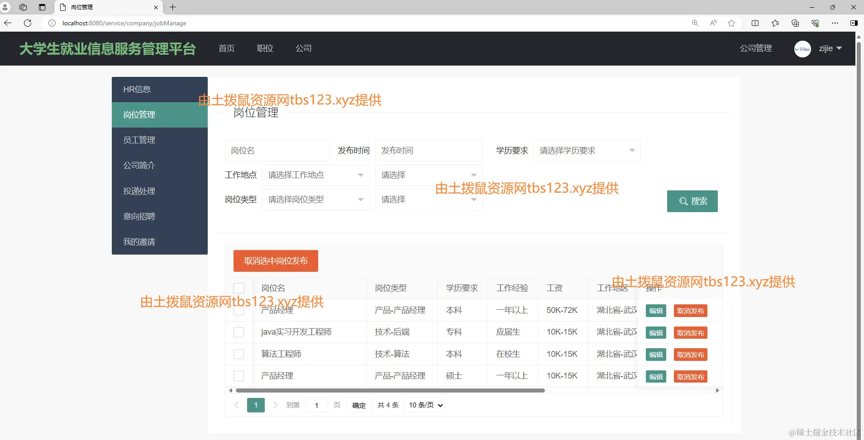This screenshot has height=440, width=864.
Task: Open the HR信息 sidebar item
Action: (x=160, y=90)
